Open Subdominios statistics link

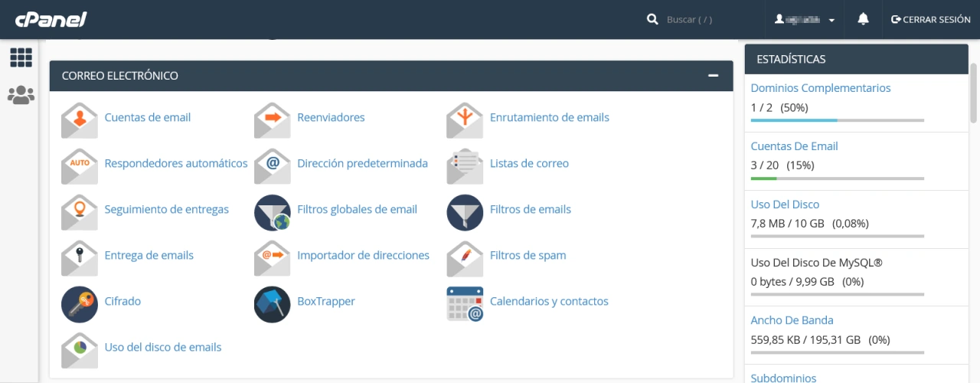click(x=783, y=378)
